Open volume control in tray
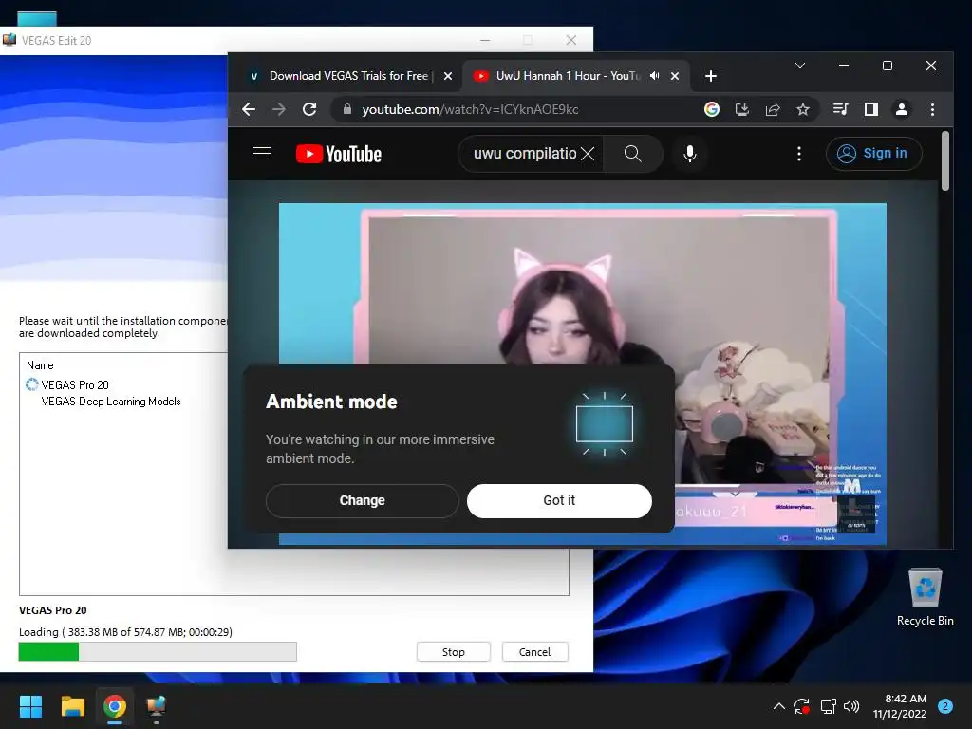Image resolution: width=972 pixels, height=729 pixels. click(x=851, y=706)
